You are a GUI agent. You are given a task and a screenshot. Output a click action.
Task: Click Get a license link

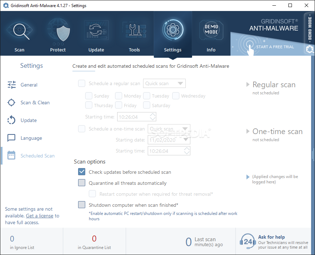pos(39,216)
